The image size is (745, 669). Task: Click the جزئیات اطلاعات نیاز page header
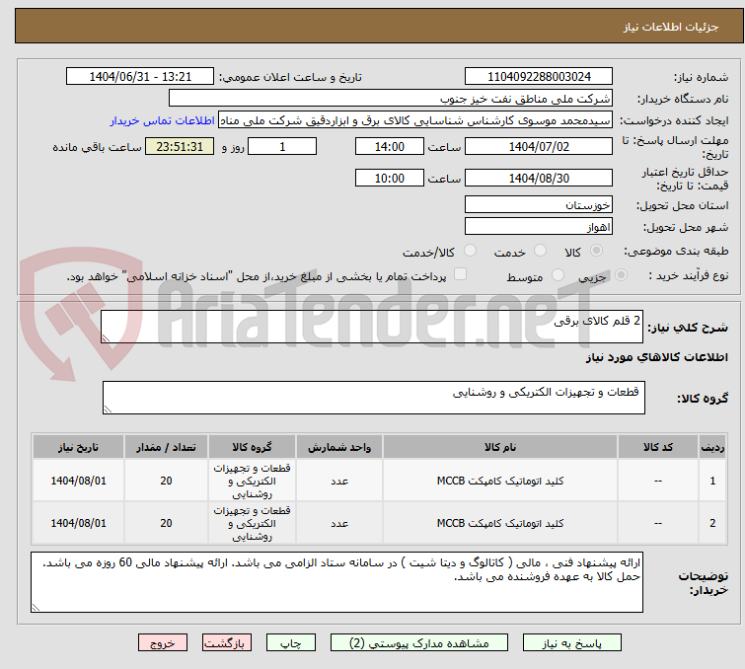click(x=671, y=27)
